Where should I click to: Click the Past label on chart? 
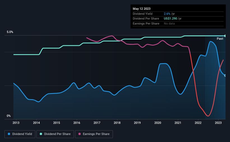[220, 39]
